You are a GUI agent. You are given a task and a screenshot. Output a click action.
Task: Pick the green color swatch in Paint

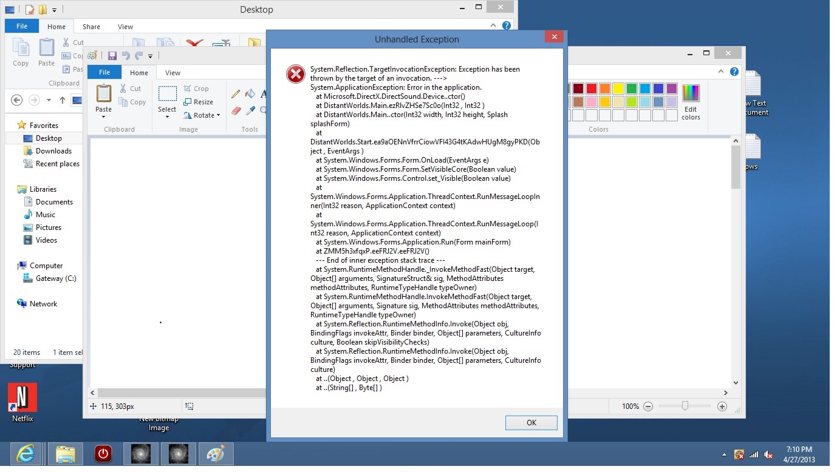(631, 89)
